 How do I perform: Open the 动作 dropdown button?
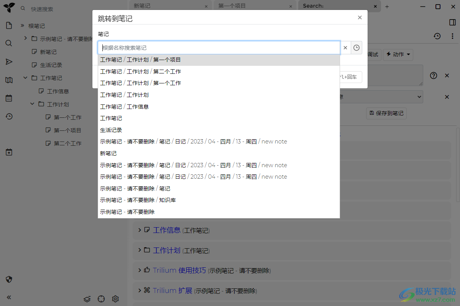(x=398, y=54)
